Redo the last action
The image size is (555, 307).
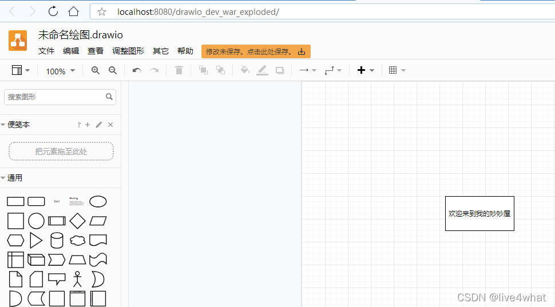[154, 70]
